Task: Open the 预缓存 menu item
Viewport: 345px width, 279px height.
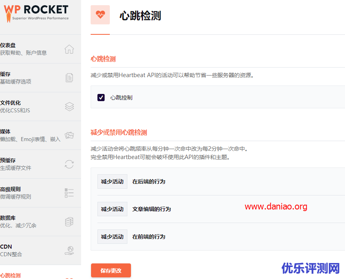Action: coord(40,164)
